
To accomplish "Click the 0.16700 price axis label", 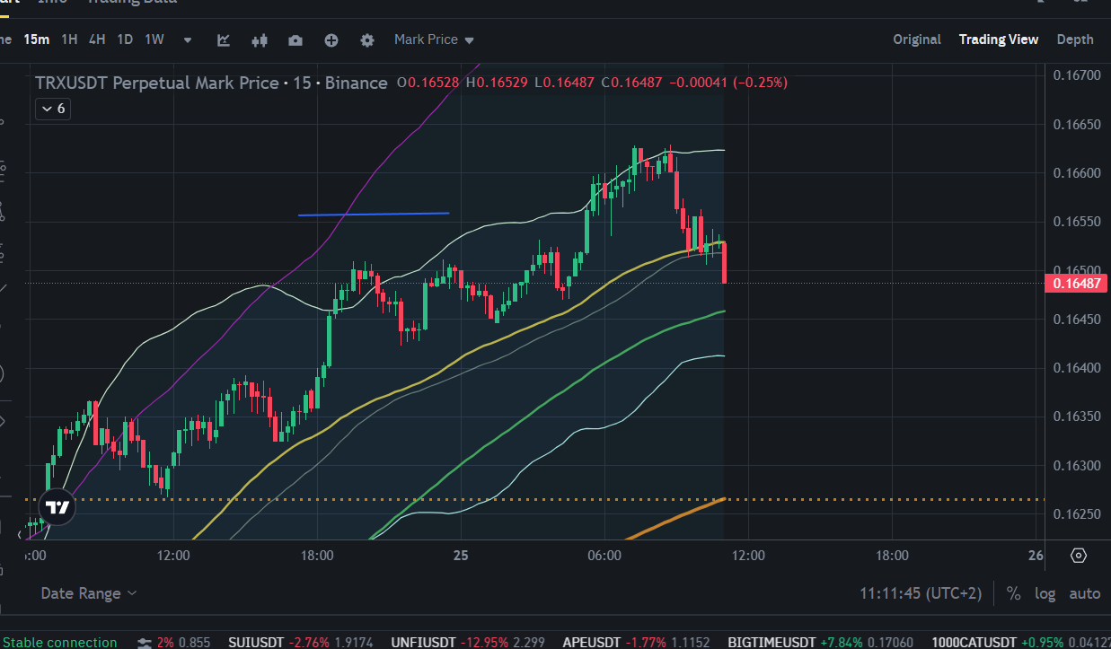I will coord(1076,75).
